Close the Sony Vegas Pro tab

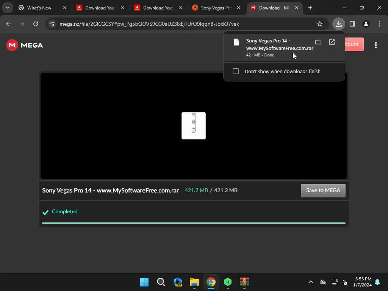click(239, 8)
